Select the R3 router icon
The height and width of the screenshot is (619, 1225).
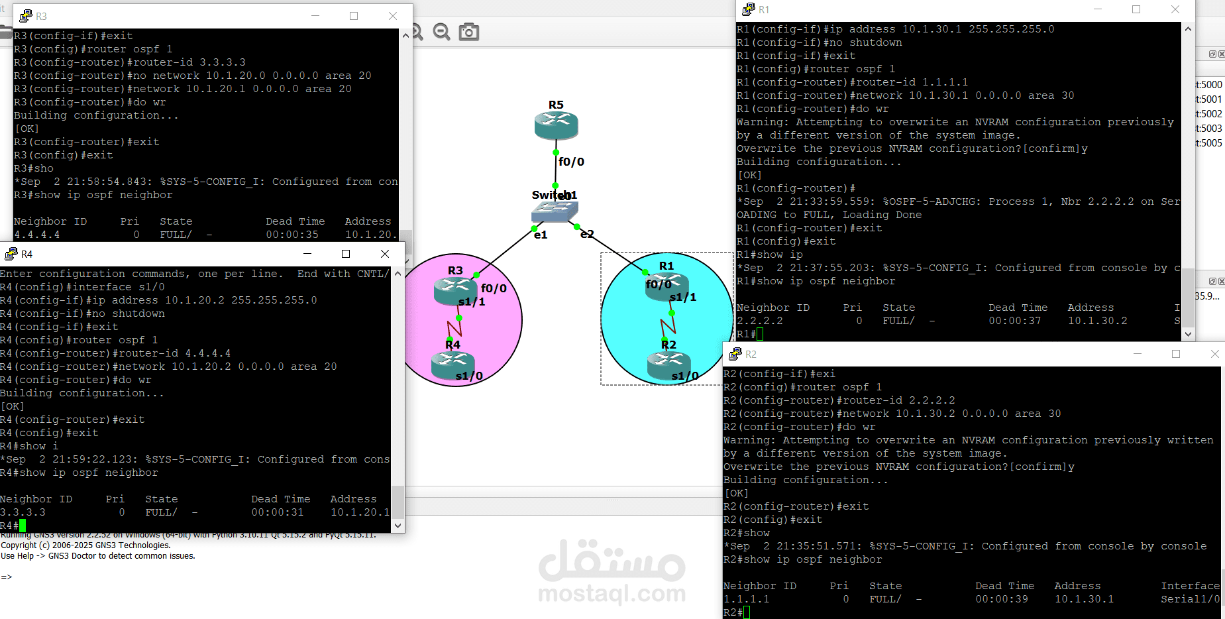[x=455, y=291]
